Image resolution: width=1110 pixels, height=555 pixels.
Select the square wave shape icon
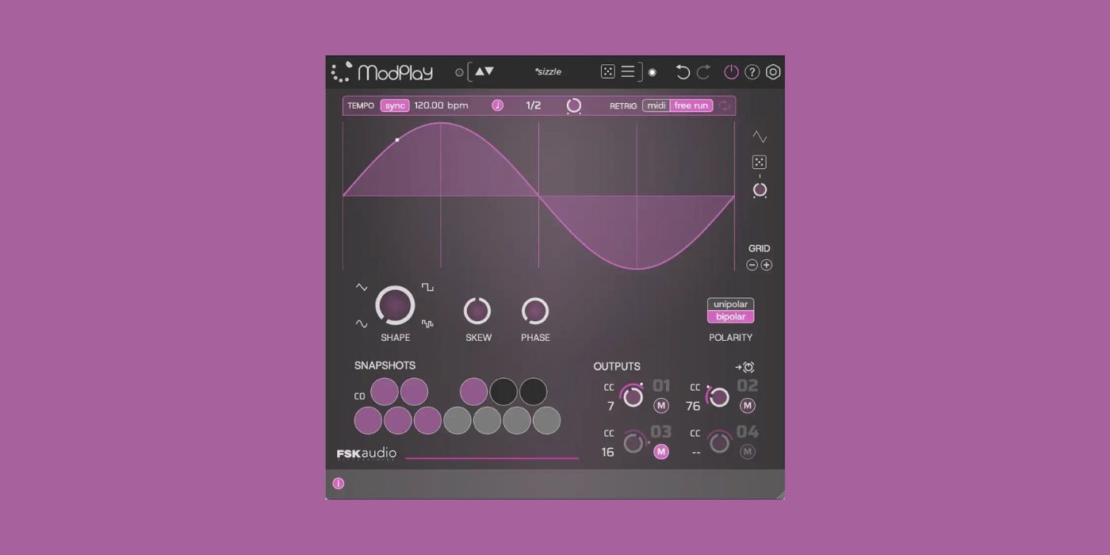[427, 287]
